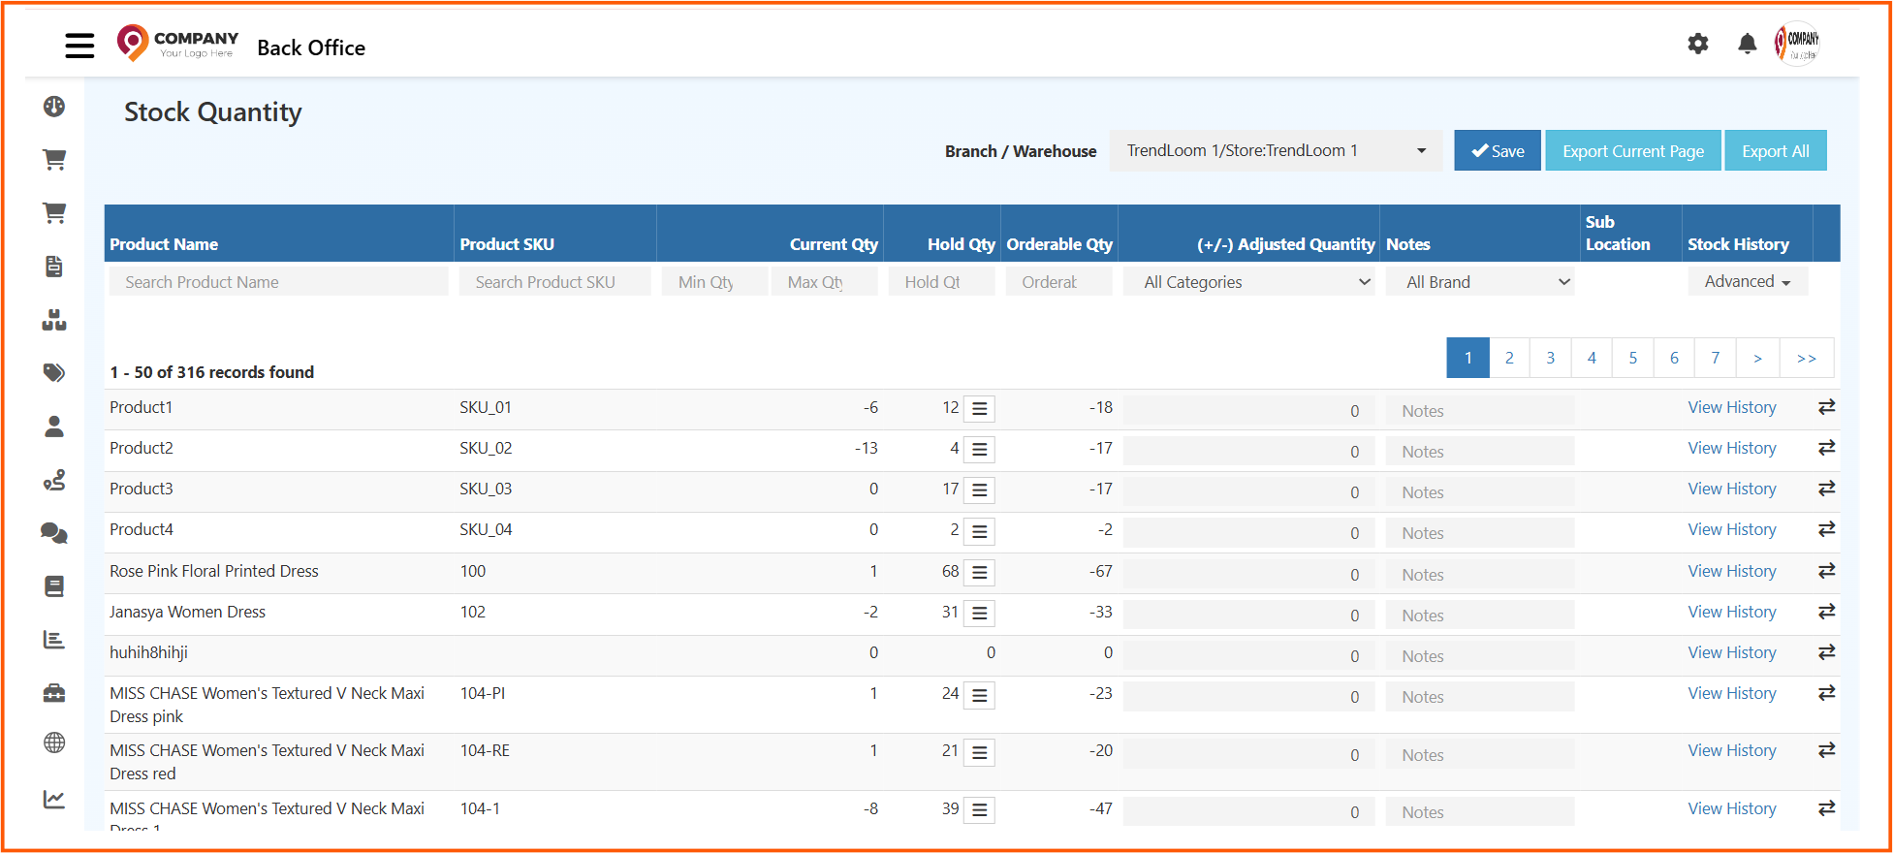
Task: Open hold list for SKU 104-PI
Action: [979, 695]
